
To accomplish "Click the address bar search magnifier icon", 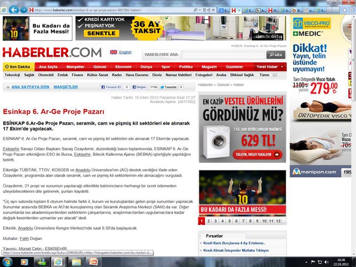I will coord(195,10).
